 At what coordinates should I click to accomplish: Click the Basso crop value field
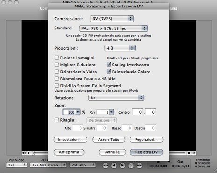pos(127,128)
